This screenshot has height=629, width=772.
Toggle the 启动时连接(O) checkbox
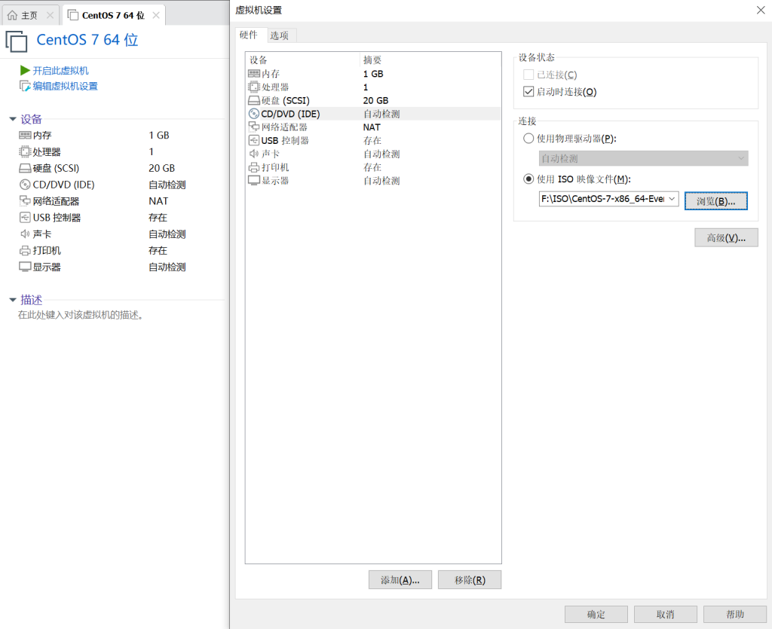point(528,91)
